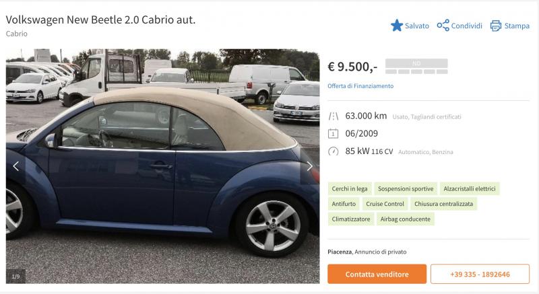Select the Climatizzatore tag

[350, 219]
